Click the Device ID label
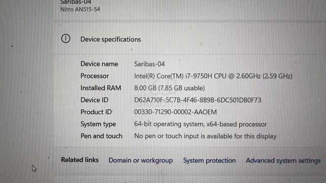The image size is (326, 183). (94, 100)
